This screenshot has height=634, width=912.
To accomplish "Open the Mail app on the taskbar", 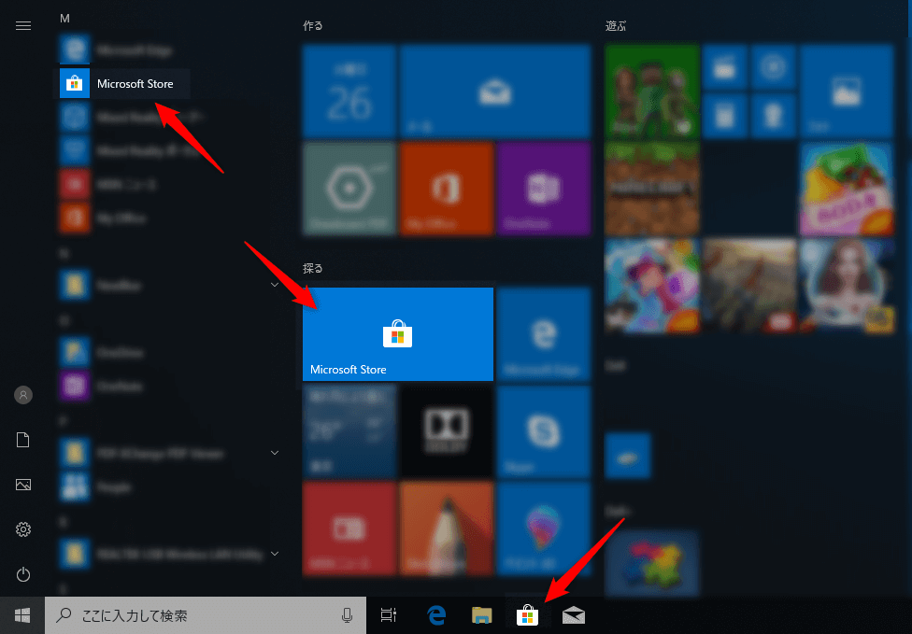I will click(x=574, y=614).
